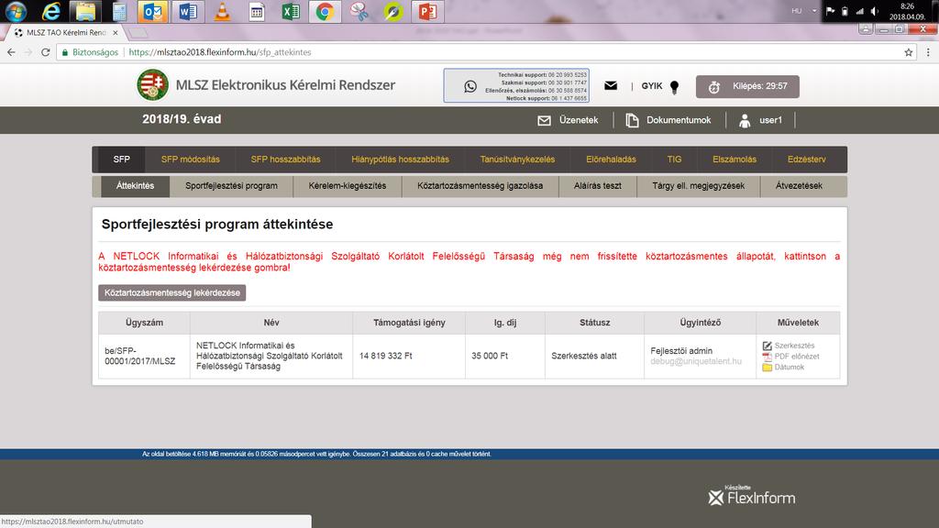Go back with the browser back arrow
The height and width of the screenshot is (528, 939).
coord(11,52)
